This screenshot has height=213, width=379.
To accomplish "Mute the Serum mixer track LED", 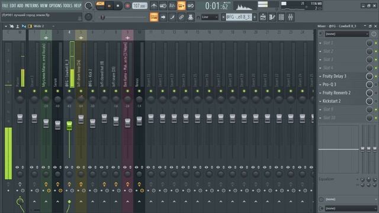I will click(57, 91).
